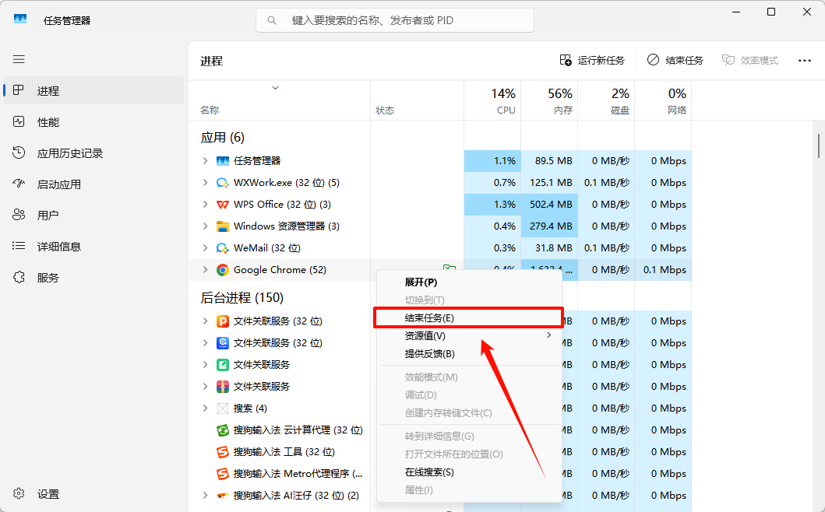Expand the 搜狗输入法 AI汪仔 group
The image size is (825, 512).
(x=205, y=495)
